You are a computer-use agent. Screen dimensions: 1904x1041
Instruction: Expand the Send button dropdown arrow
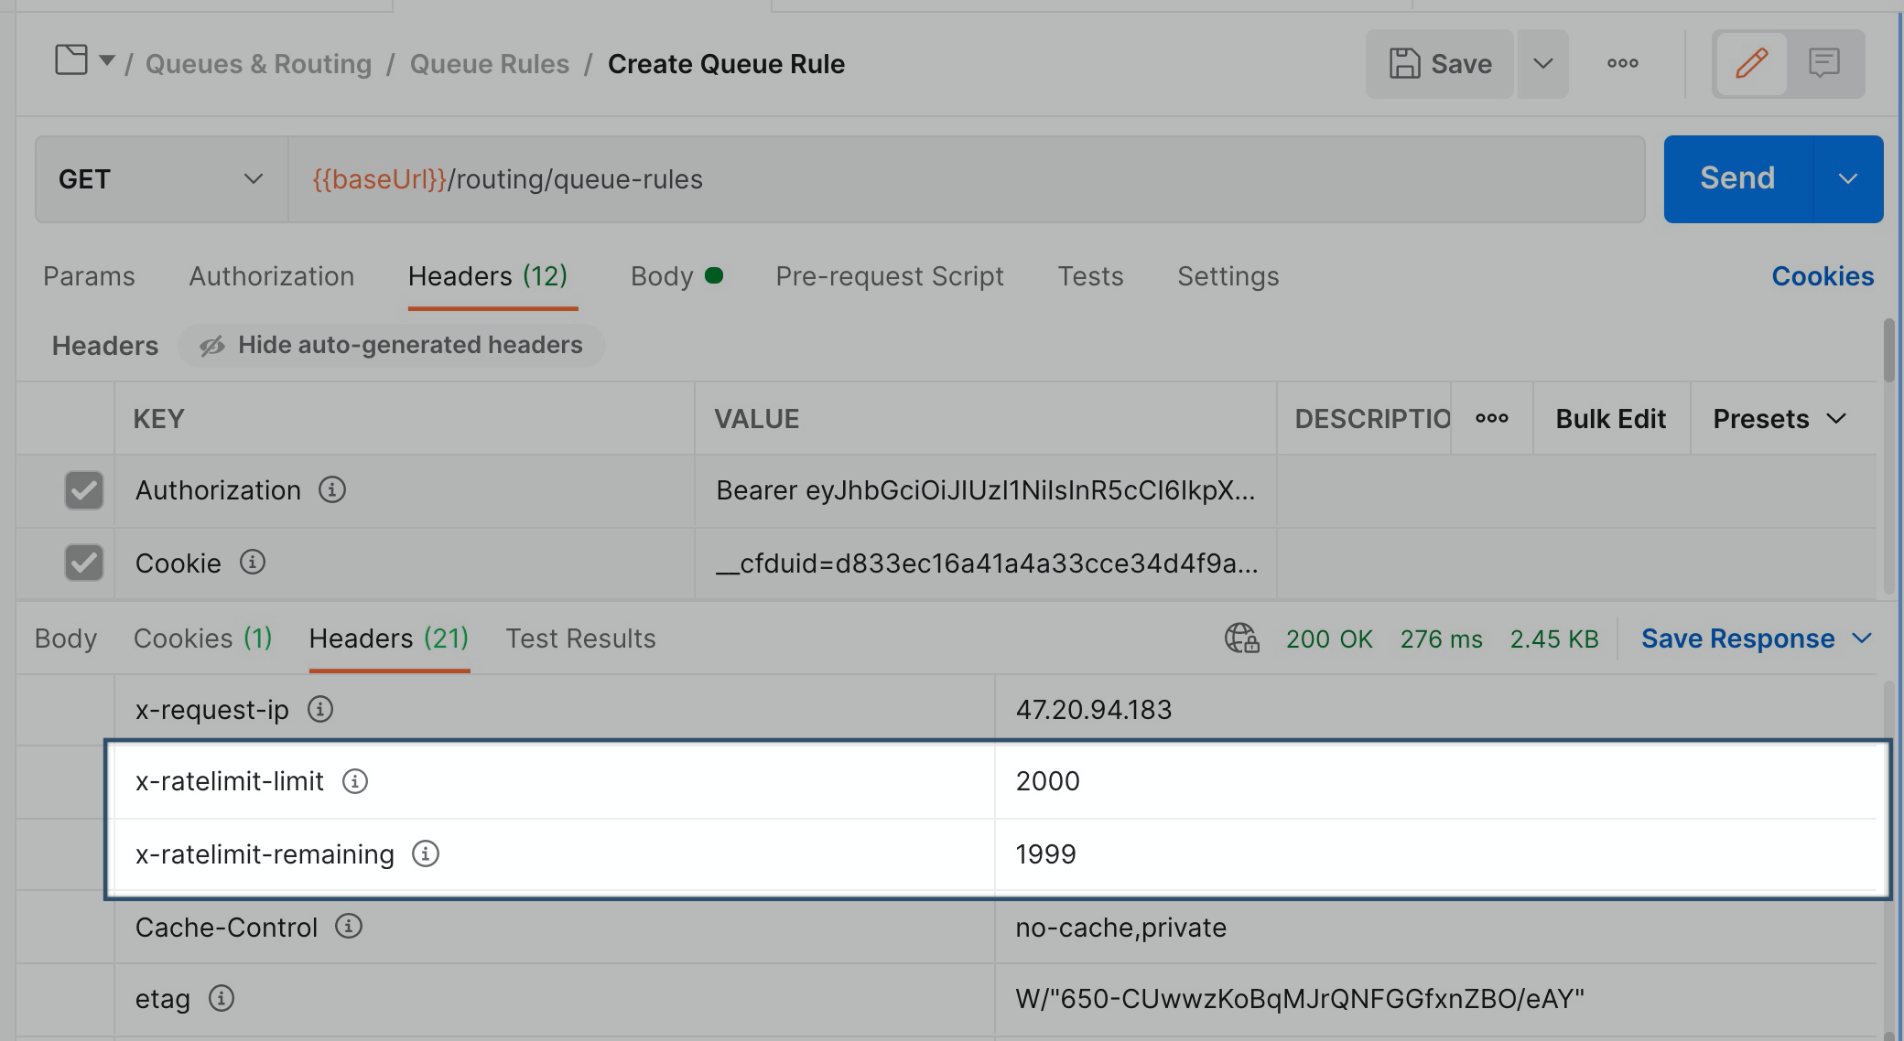coord(1847,178)
